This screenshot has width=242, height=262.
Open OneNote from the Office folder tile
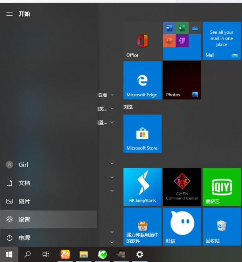182,41
